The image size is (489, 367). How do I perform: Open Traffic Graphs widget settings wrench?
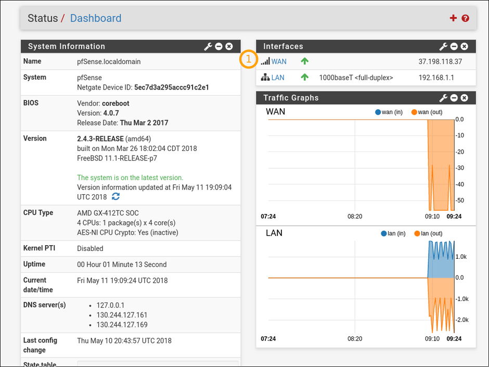[x=443, y=98]
